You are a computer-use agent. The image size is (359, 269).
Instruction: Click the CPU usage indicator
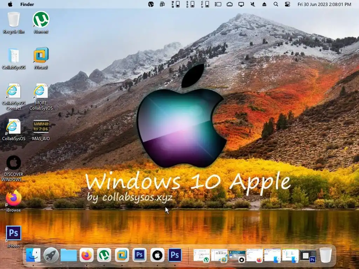(x=205, y=4)
